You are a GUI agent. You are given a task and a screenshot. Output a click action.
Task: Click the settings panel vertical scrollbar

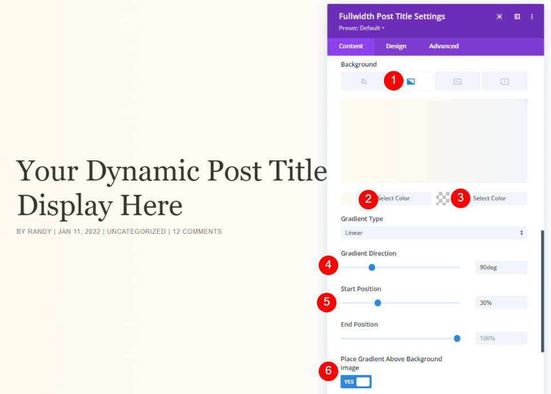[542, 291]
